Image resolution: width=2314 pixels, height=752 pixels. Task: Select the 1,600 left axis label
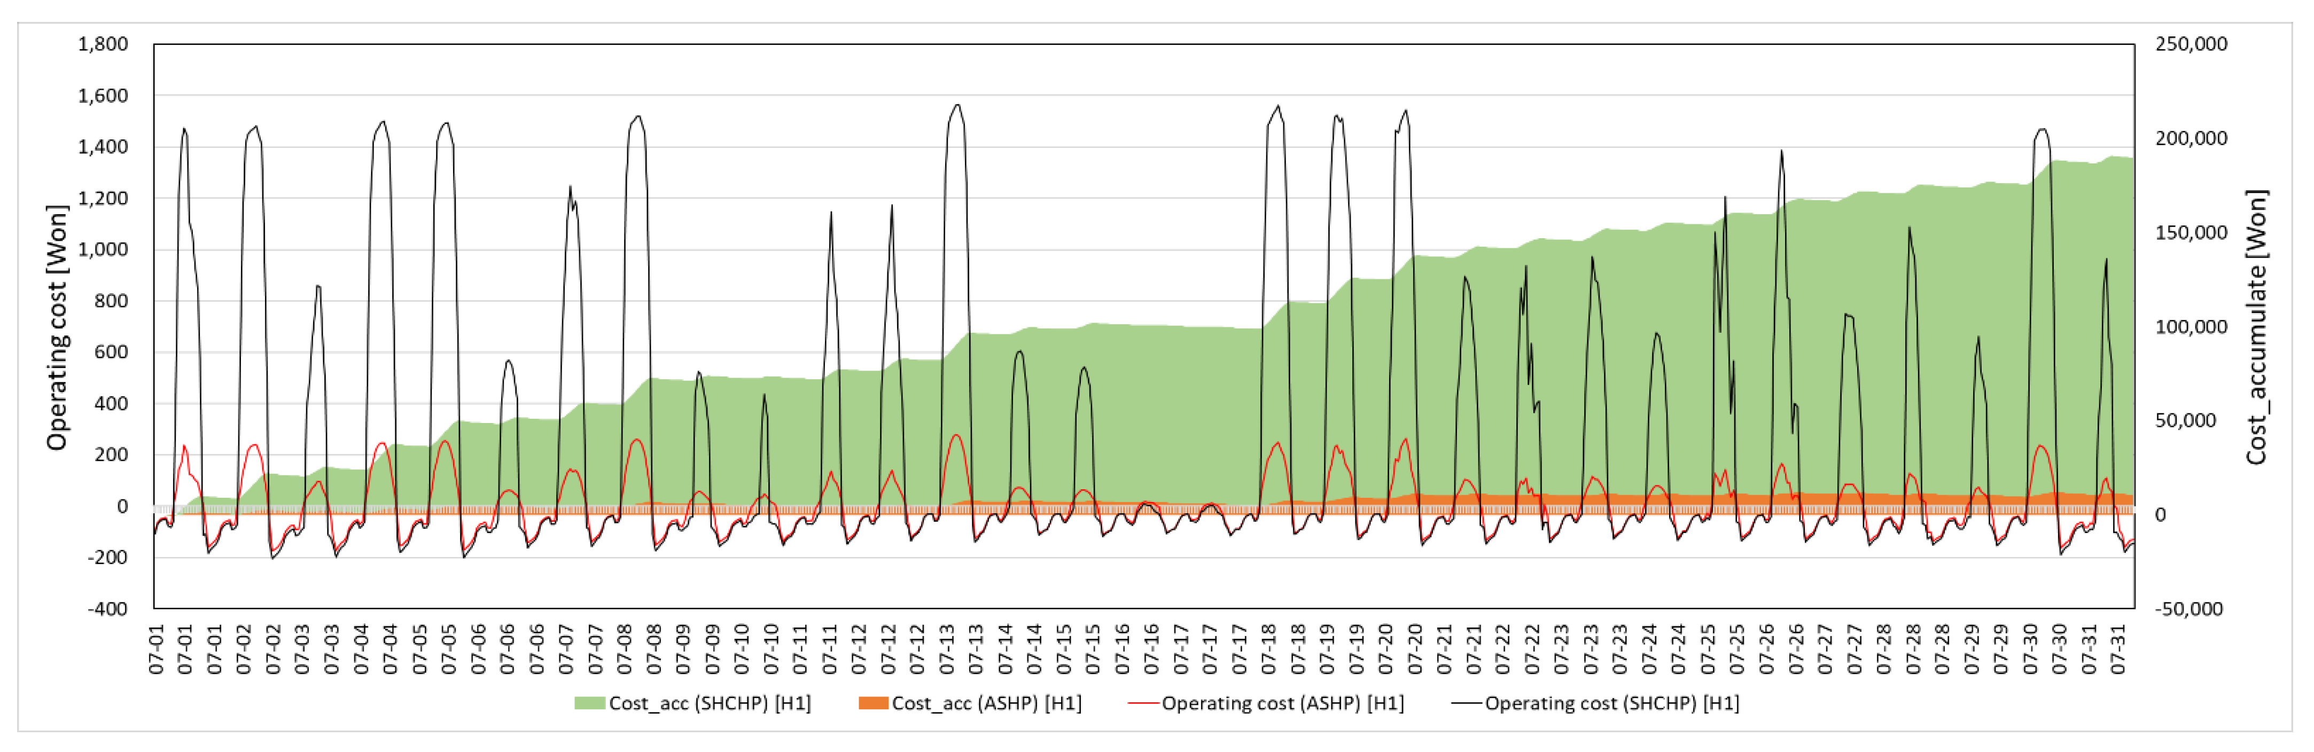103,95
